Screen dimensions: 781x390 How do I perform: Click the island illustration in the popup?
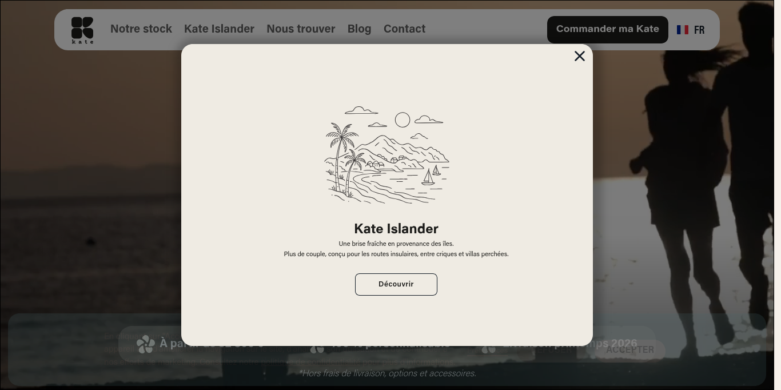click(x=386, y=155)
